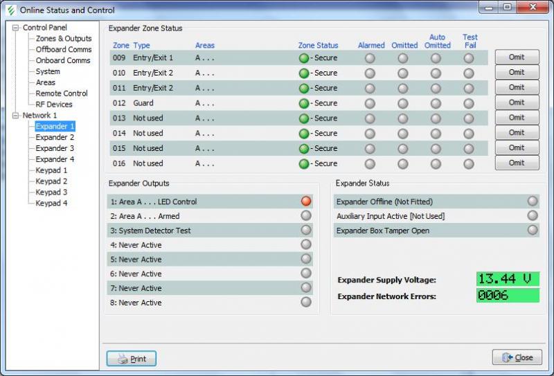Click the app icon in the title bar
This screenshot has width=554, height=376.
coord(10,10)
